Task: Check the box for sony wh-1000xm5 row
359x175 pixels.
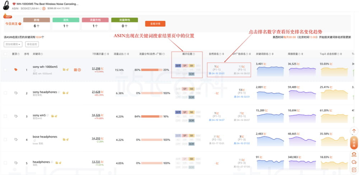Action: click(x=5, y=69)
